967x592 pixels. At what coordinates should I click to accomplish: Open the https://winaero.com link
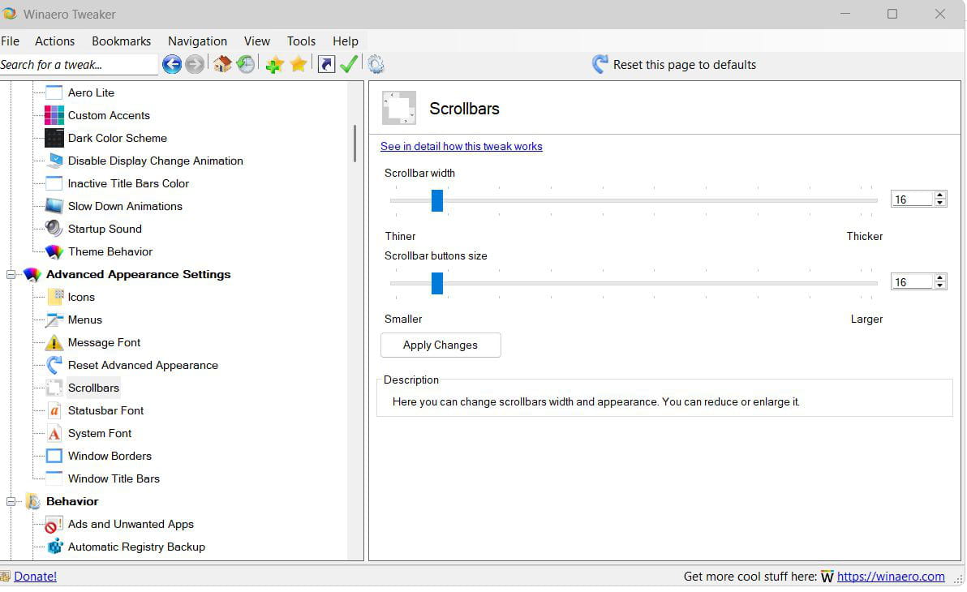(x=891, y=576)
